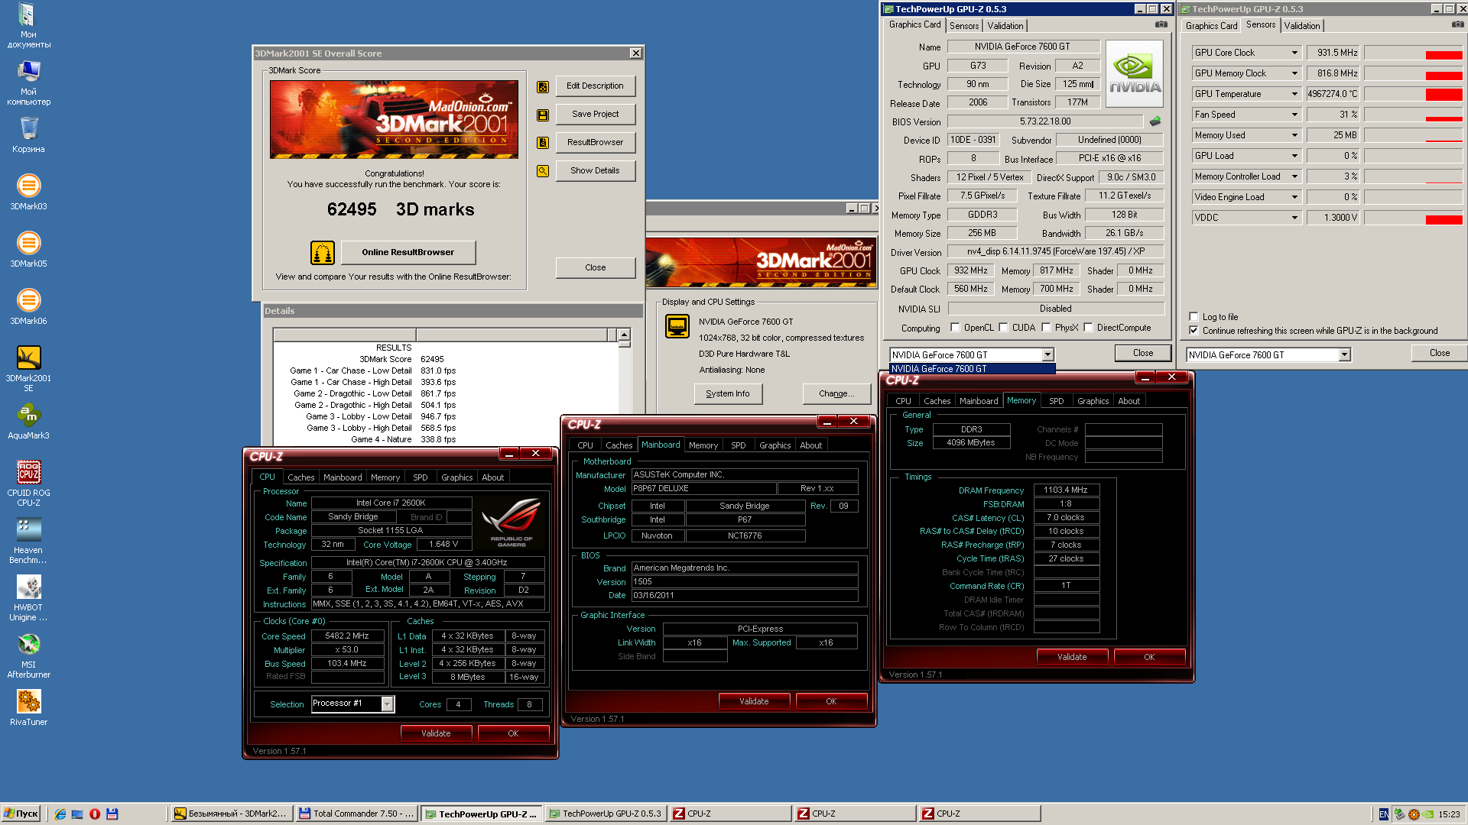Viewport: 1468px width, 825px height.
Task: Expand the Fan Speed sensor dropdown
Action: pos(1294,115)
